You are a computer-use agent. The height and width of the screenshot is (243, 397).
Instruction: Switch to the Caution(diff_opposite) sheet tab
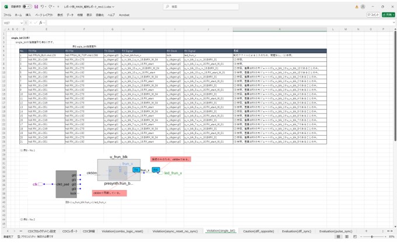pos(259,231)
